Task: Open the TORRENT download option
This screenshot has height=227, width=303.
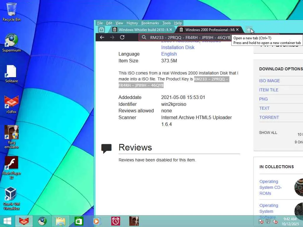Action: 269,117
